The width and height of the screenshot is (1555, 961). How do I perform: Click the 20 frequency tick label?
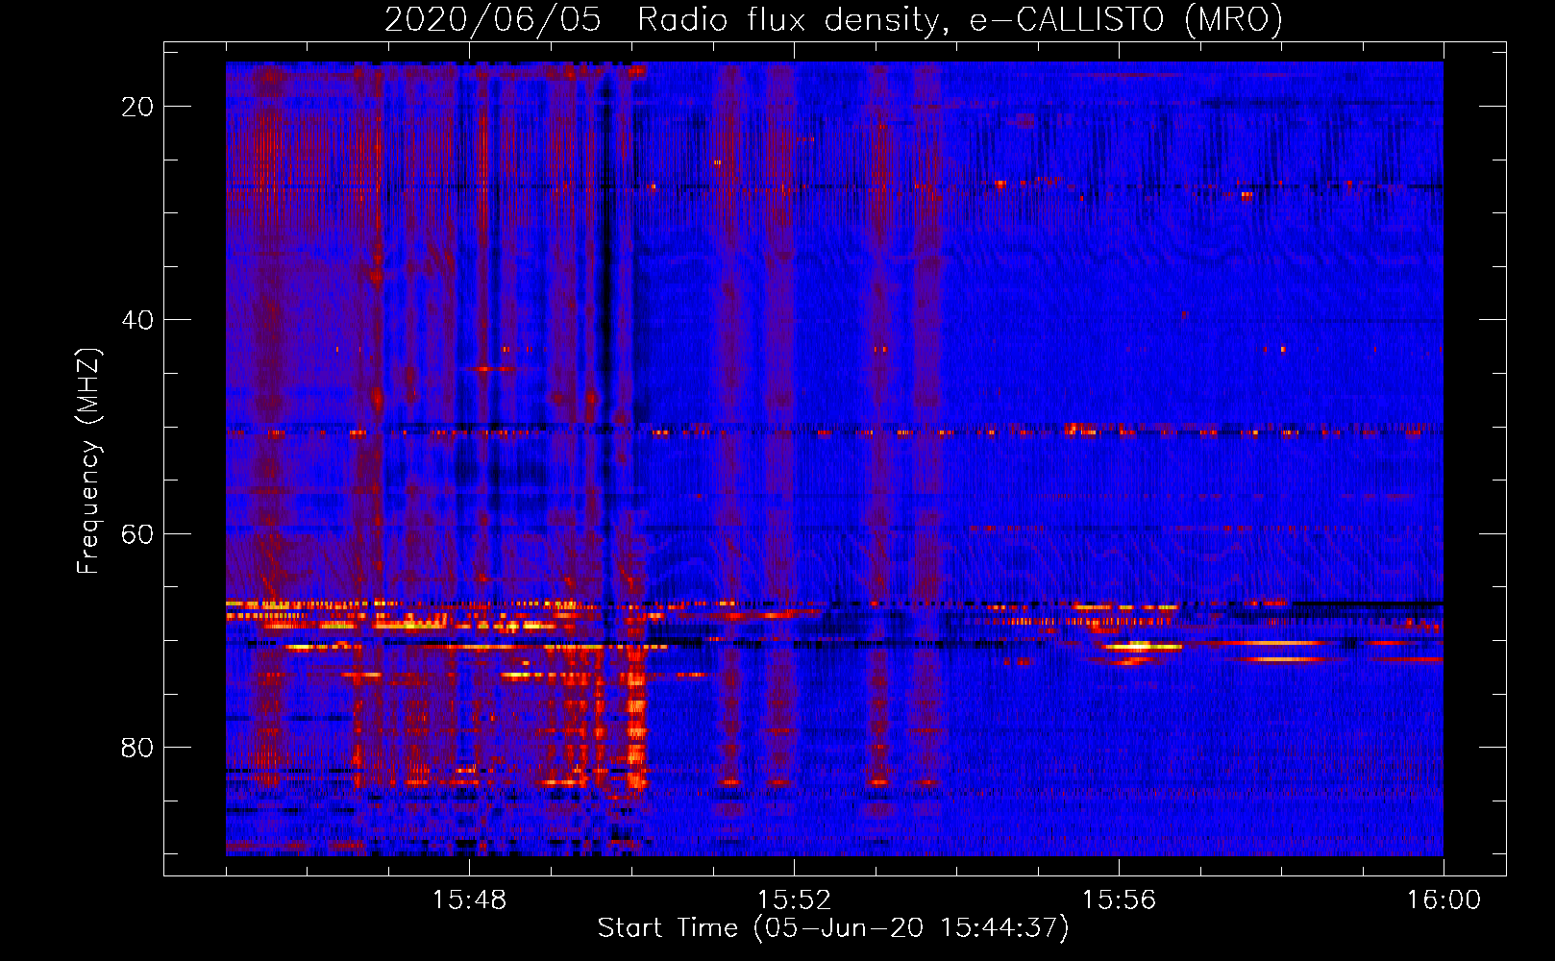point(137,107)
